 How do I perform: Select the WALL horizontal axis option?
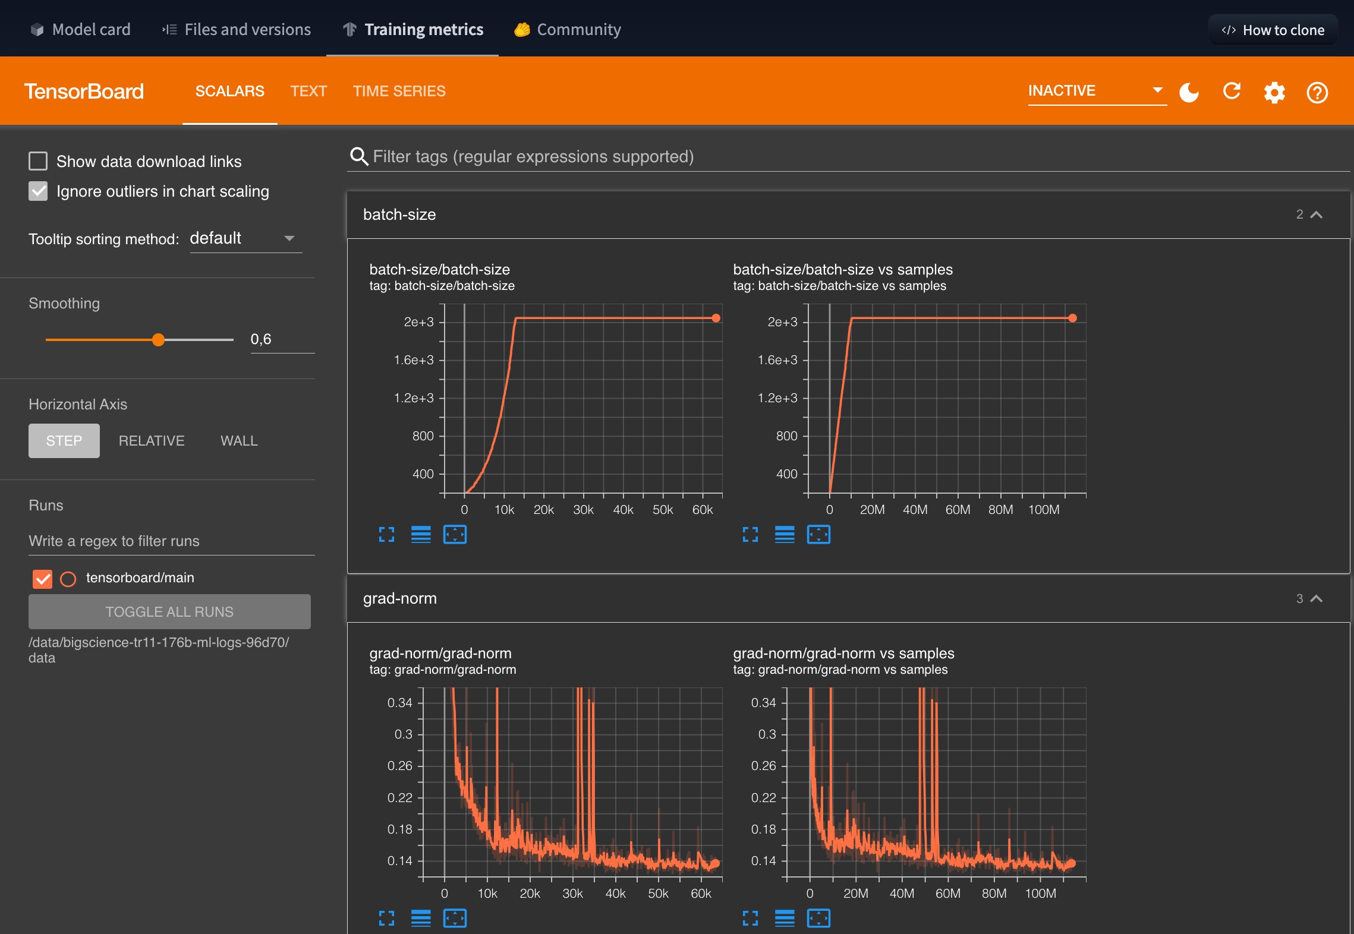(x=239, y=441)
